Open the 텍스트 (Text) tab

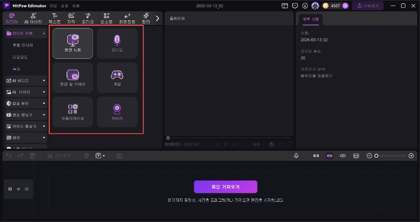[x=55, y=18]
